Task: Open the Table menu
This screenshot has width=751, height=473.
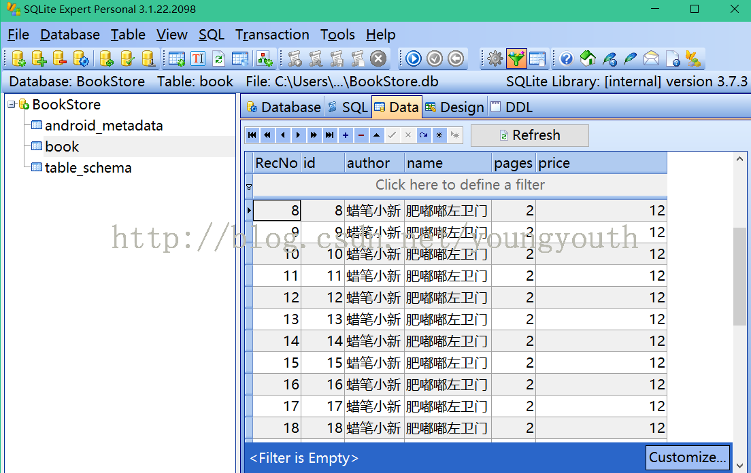Action: click(x=128, y=35)
